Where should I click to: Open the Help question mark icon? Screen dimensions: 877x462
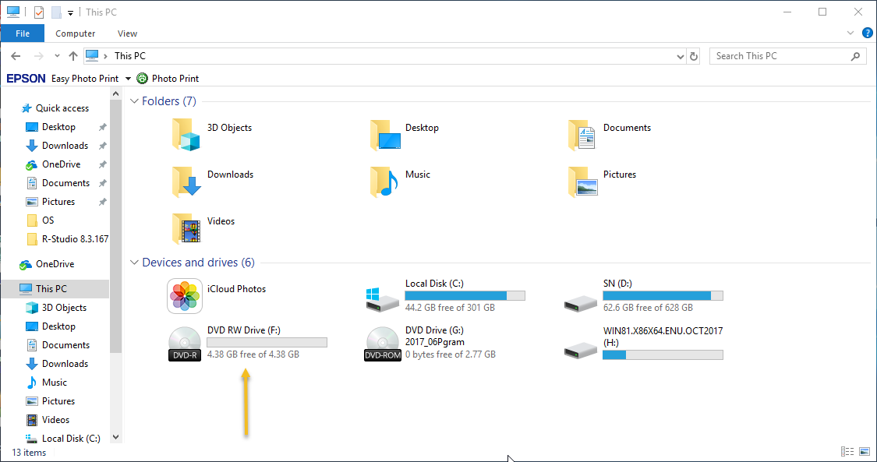868,34
